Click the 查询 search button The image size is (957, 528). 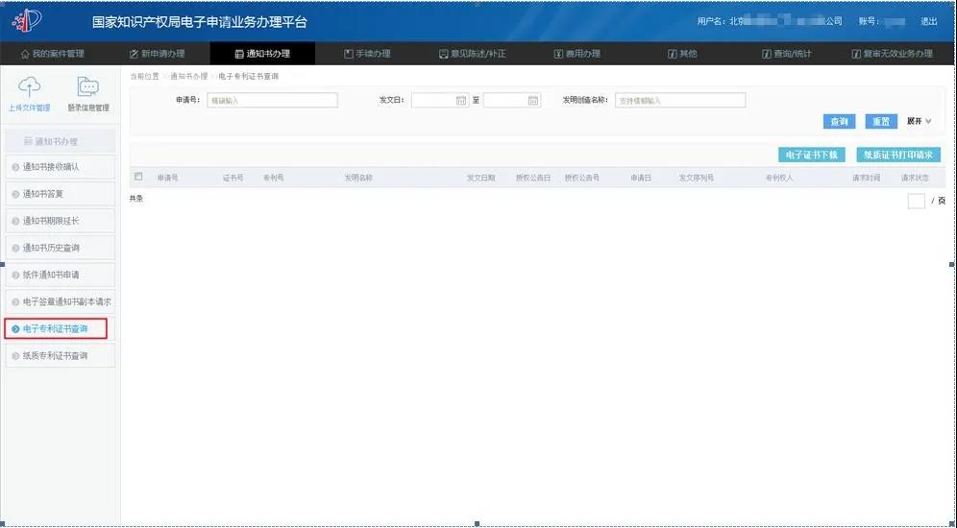click(x=839, y=122)
